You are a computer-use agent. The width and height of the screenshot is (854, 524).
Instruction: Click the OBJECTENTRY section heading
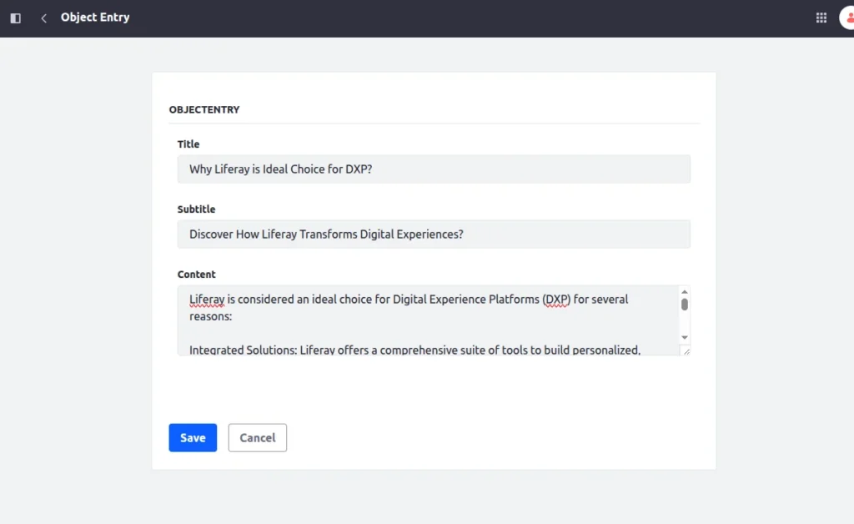pos(204,109)
